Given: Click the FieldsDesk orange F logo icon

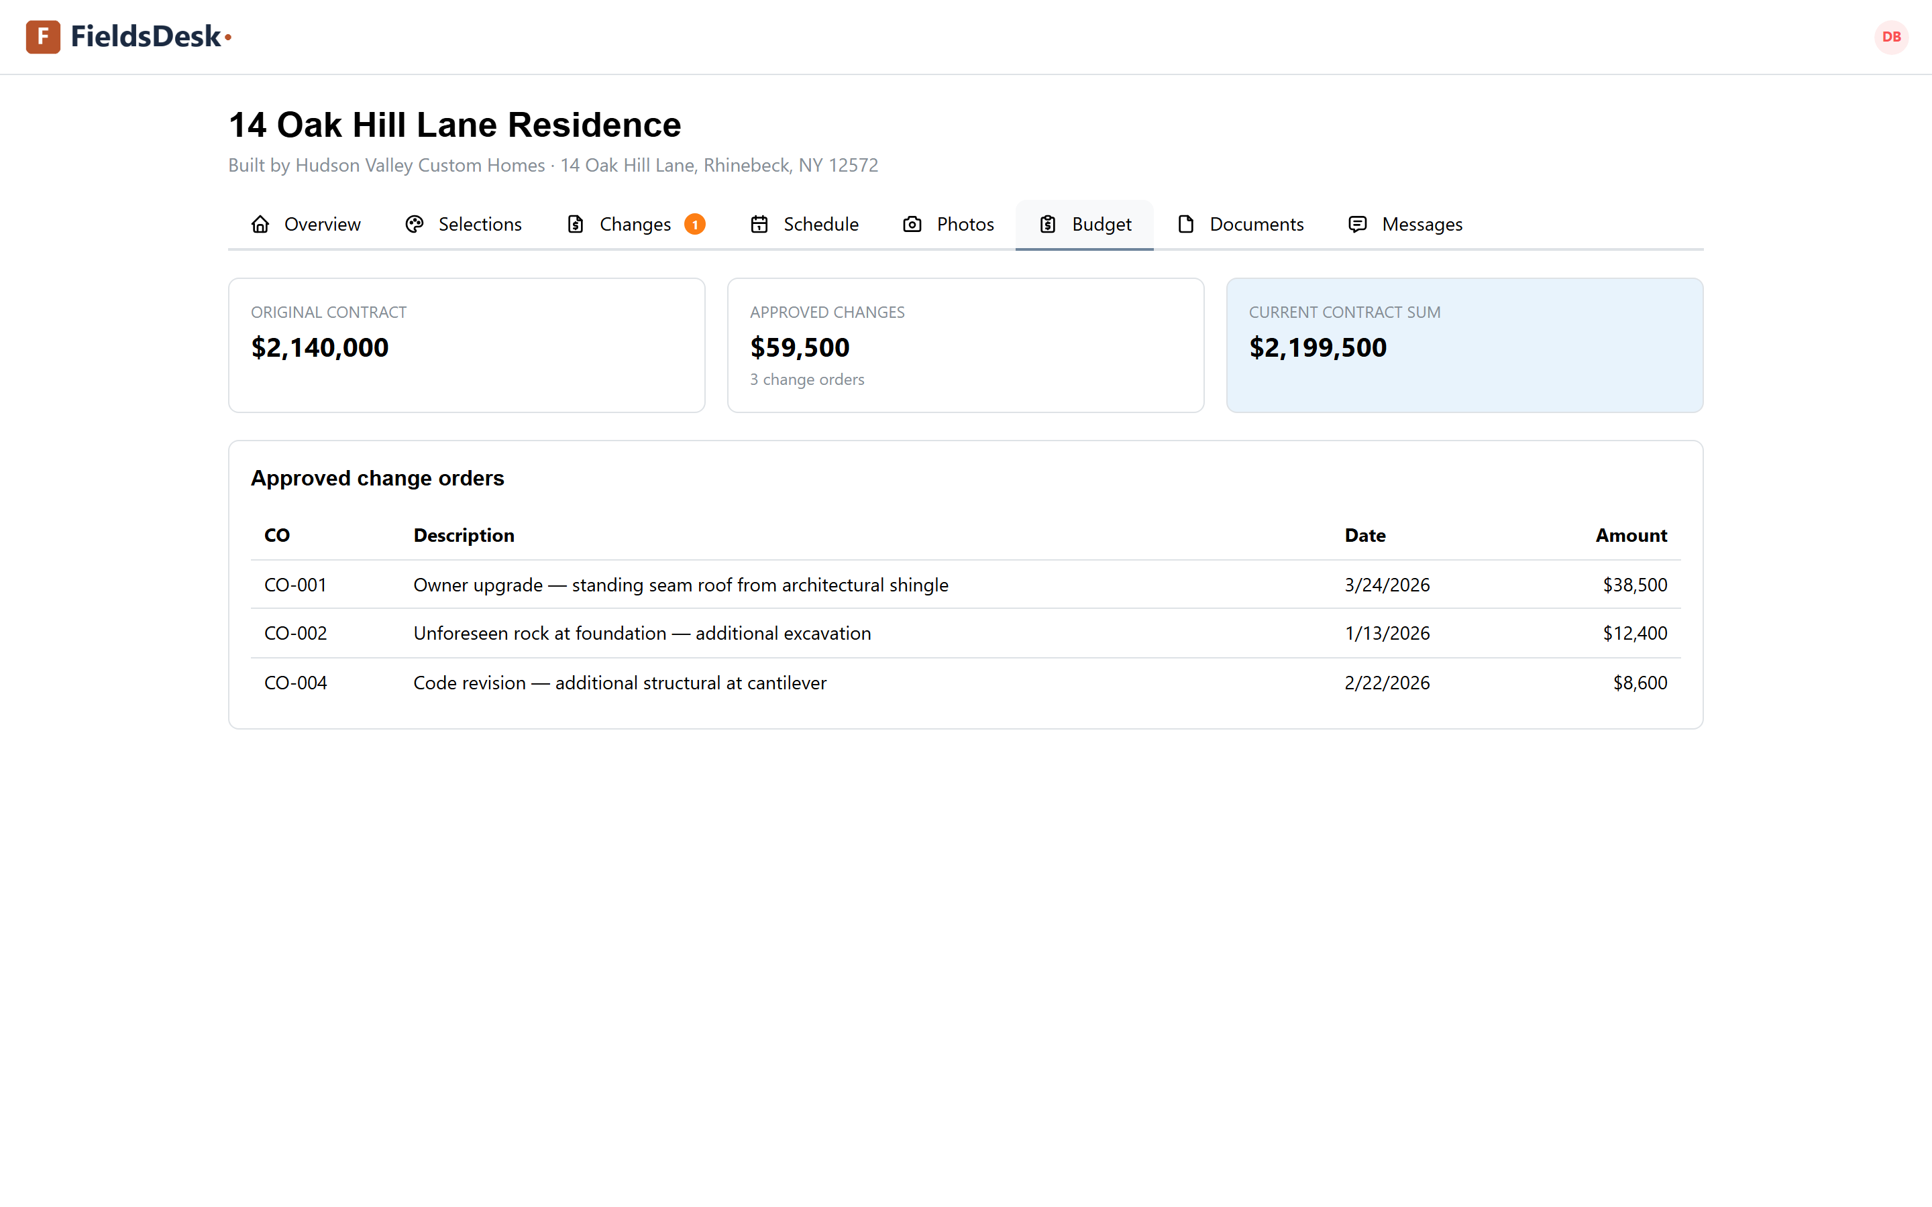Looking at the screenshot, I should (x=43, y=37).
